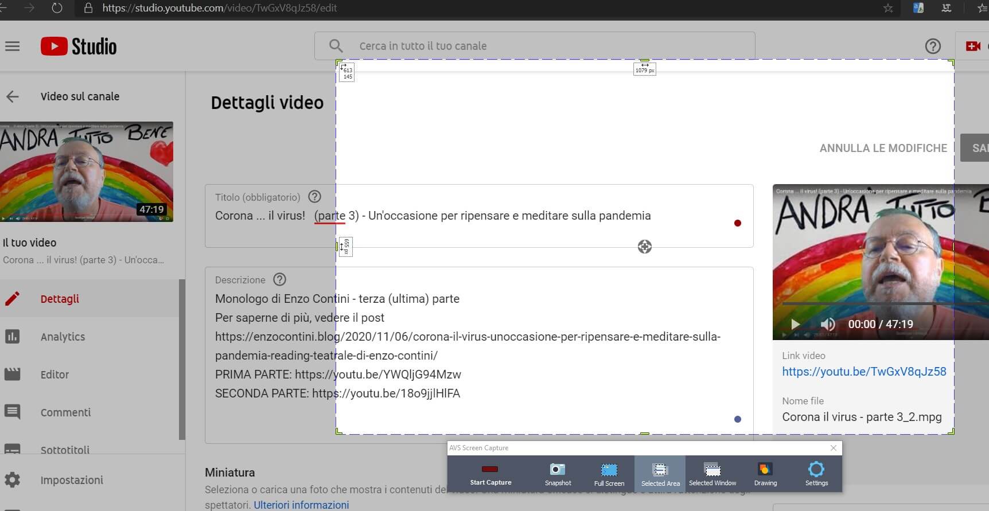Click the Ulteriori informazioni link

pyautogui.click(x=301, y=505)
